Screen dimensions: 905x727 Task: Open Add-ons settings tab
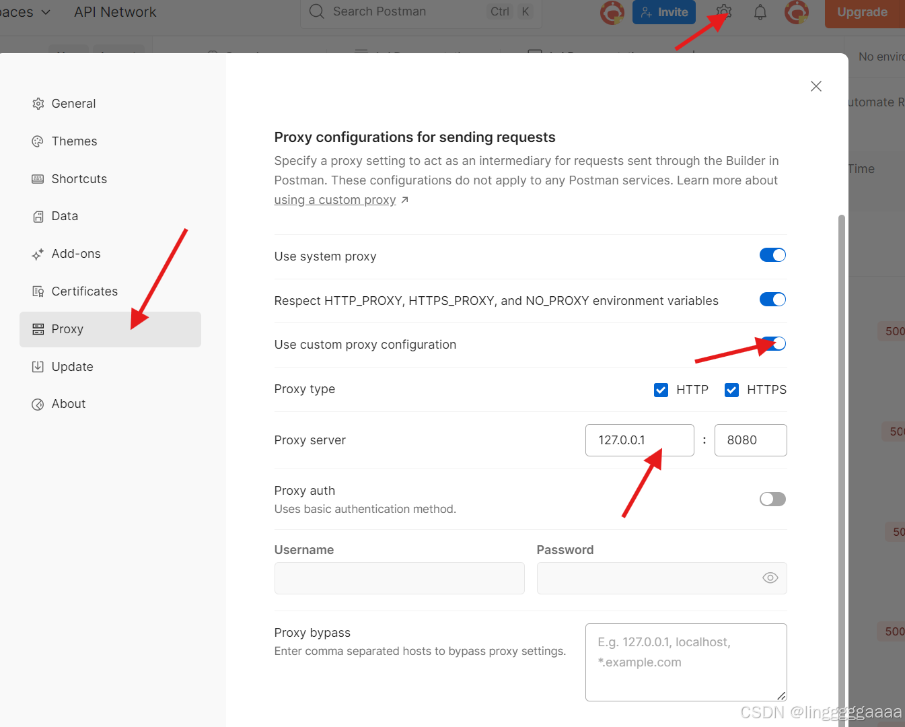[x=110, y=254]
